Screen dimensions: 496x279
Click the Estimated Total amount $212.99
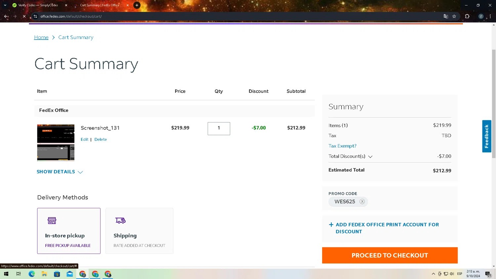[442, 171]
